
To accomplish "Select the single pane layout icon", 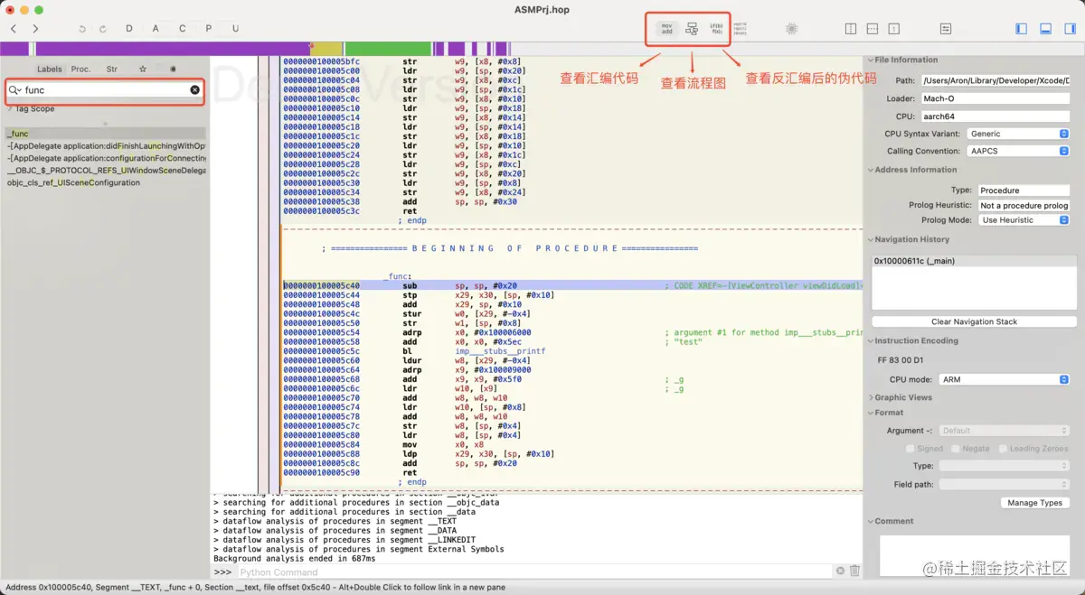I will [x=894, y=29].
